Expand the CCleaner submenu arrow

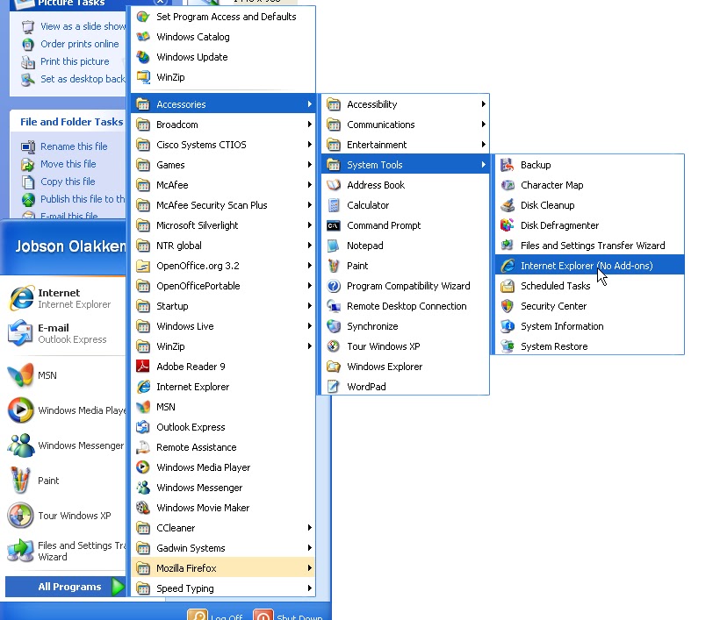click(309, 528)
